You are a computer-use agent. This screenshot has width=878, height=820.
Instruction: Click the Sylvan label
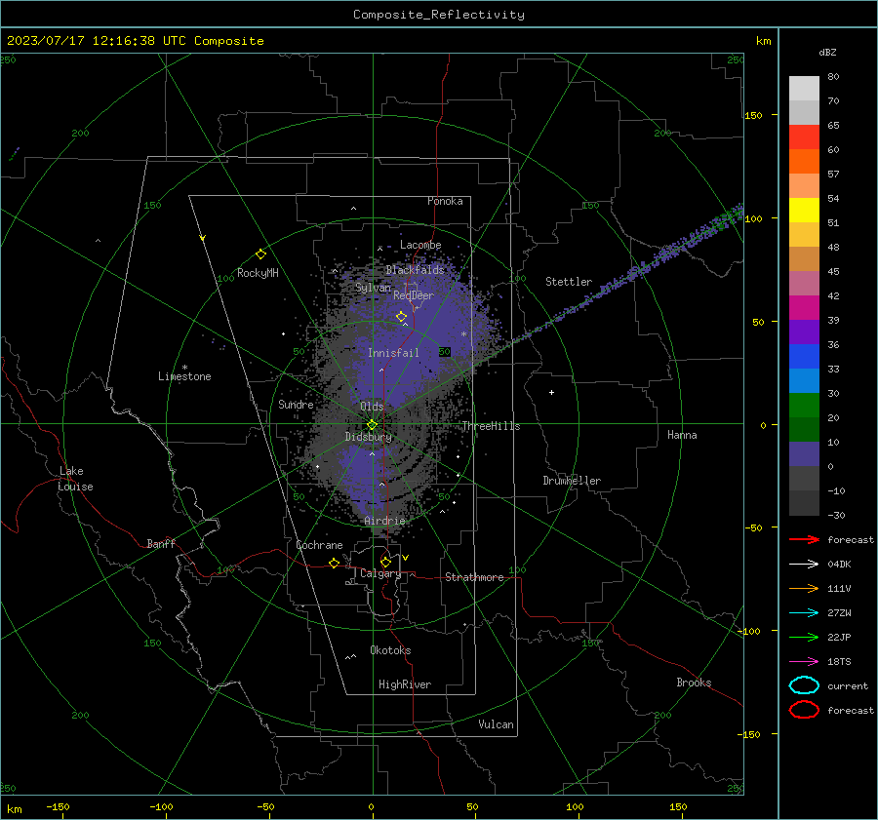click(373, 288)
